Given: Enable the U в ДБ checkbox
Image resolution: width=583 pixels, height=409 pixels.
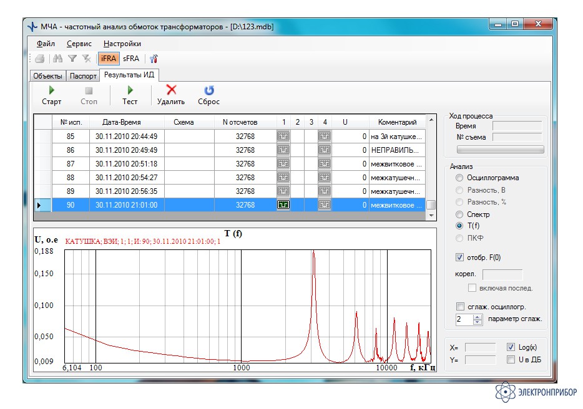Looking at the screenshot, I should coord(511,359).
